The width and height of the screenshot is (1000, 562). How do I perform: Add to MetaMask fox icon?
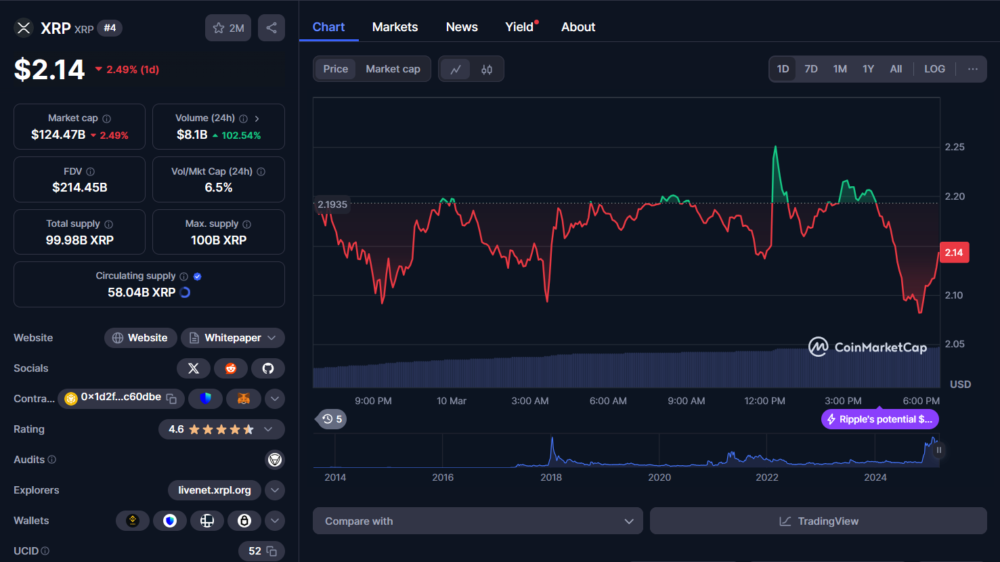click(243, 399)
